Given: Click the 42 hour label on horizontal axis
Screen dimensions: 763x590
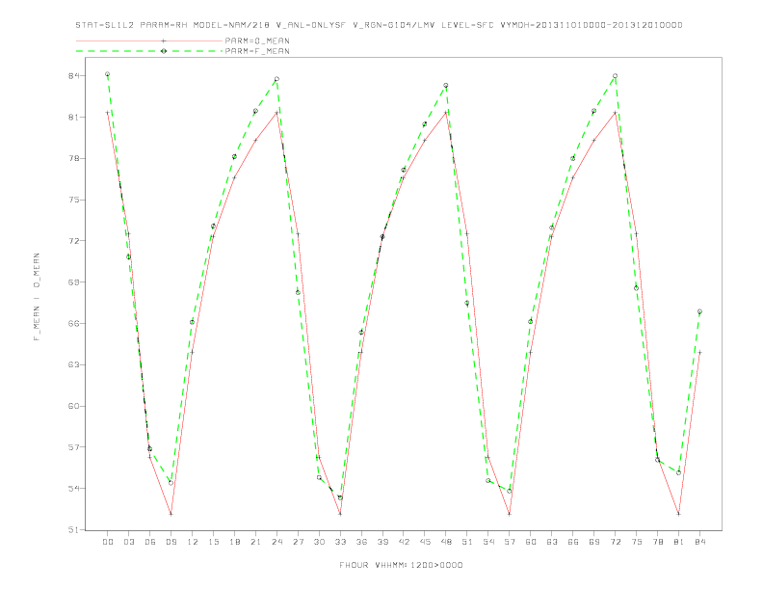Looking at the screenshot, I should point(404,542).
